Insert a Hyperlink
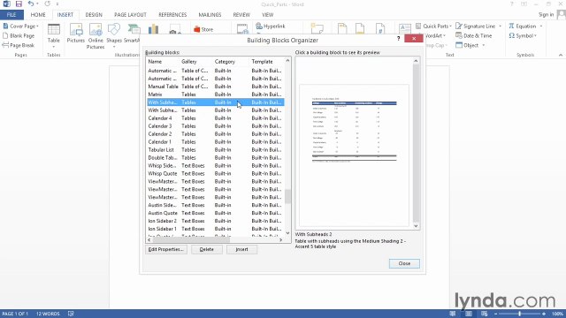Viewport: 566px width, 318px height. [x=271, y=26]
